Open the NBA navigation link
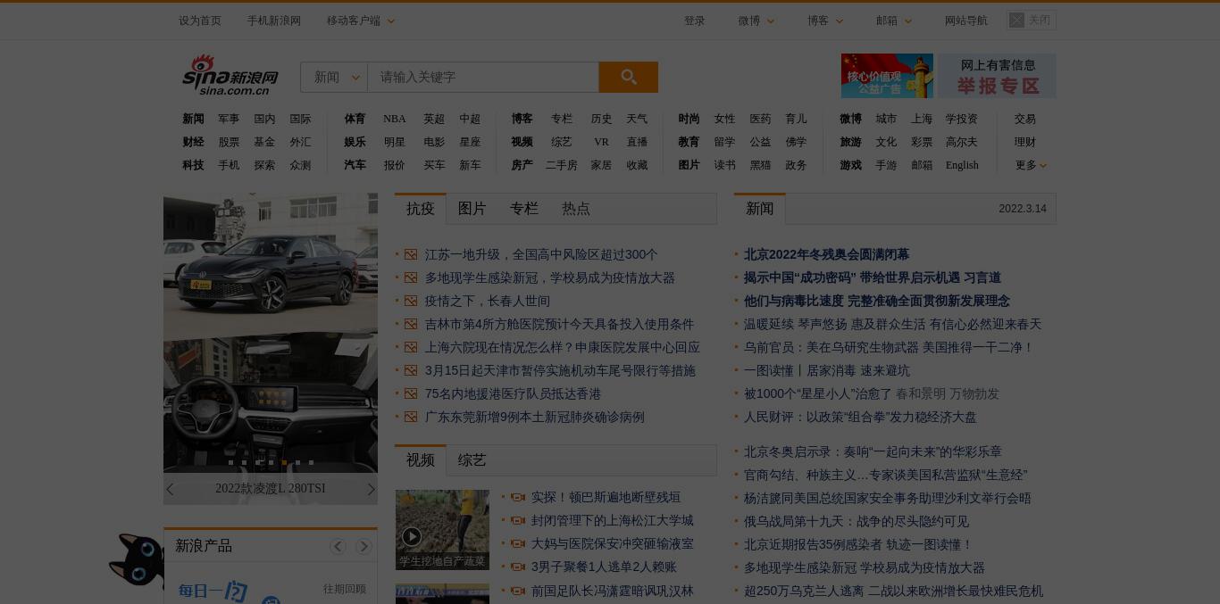Screen dimensions: 1220x604 [395, 119]
